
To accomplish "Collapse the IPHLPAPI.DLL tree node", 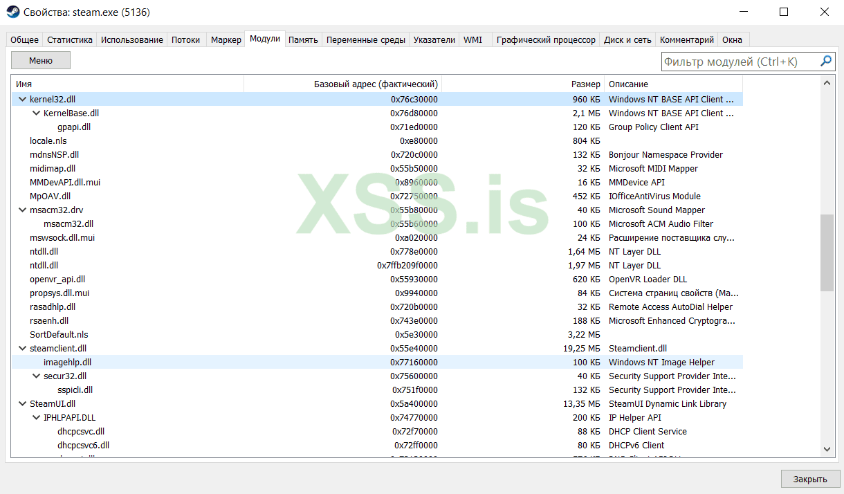I will tap(36, 418).
